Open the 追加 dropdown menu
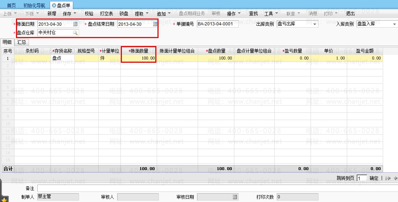This screenshot has height=202, width=398. pos(169,13)
